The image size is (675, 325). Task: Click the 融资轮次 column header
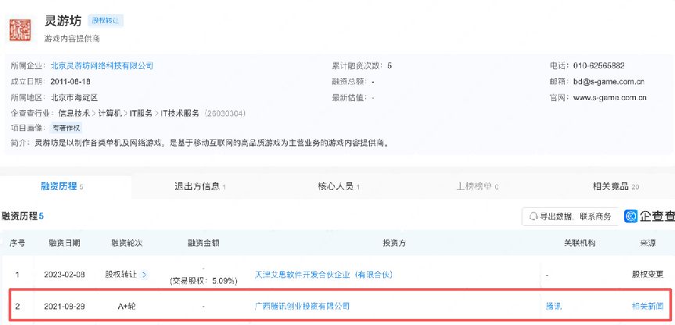tap(127, 243)
